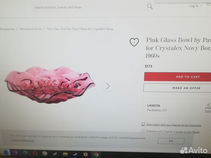Click the search magnifier icon
The image size is (211, 158).
coord(150,6)
